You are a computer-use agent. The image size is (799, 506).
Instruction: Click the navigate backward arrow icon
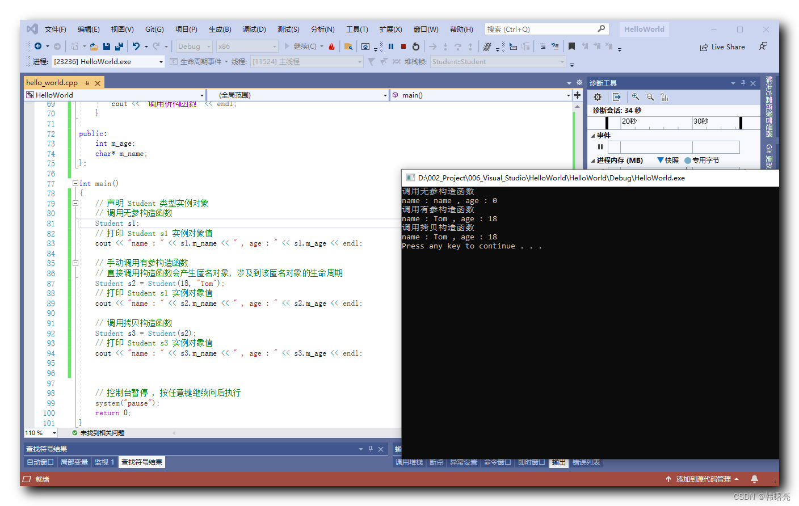[x=38, y=47]
